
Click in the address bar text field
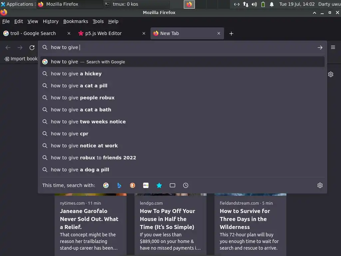click(183, 47)
